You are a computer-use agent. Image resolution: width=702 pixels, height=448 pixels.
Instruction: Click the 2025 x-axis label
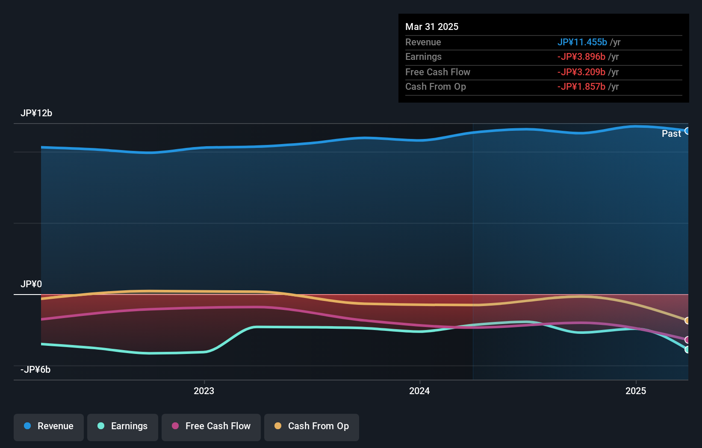point(636,391)
